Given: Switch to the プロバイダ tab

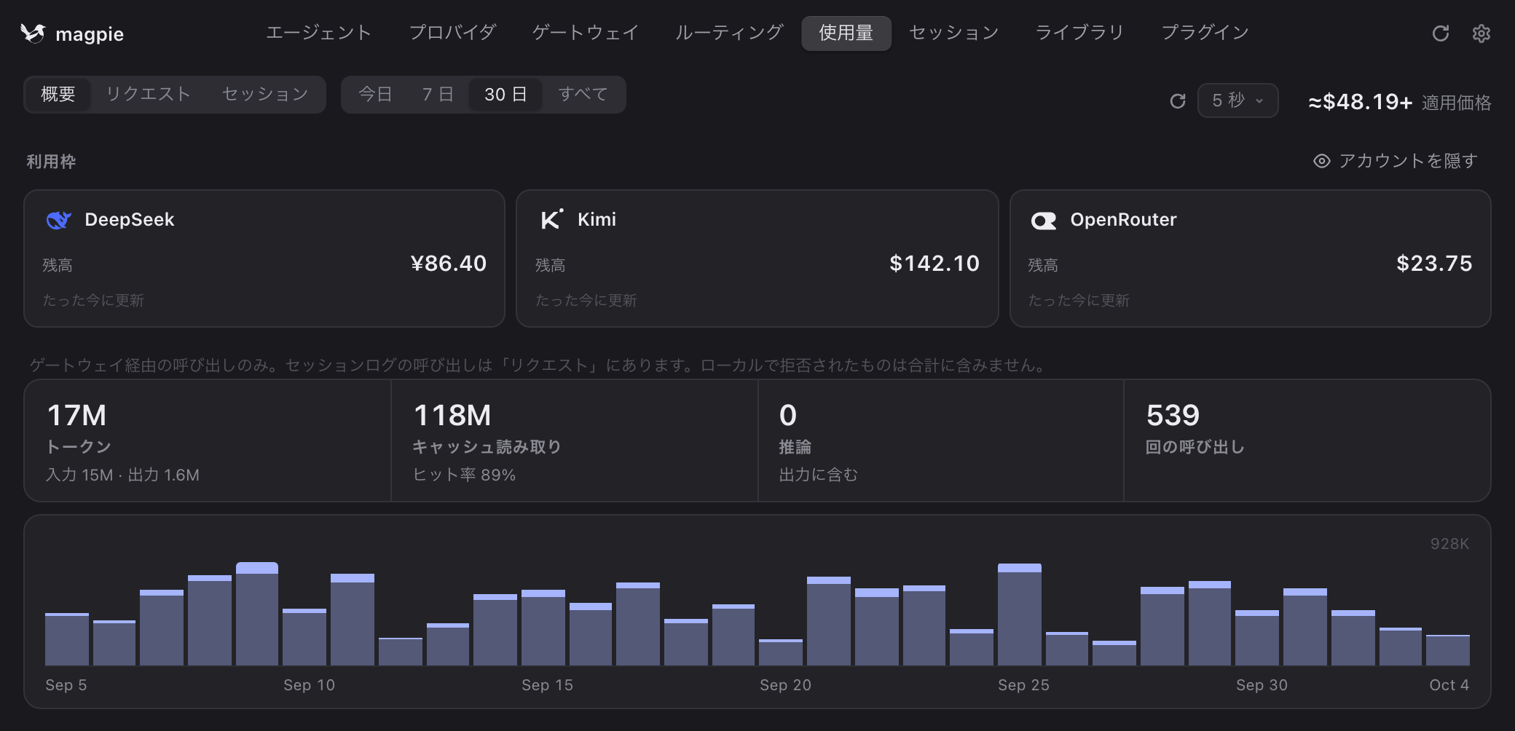Looking at the screenshot, I should [452, 33].
